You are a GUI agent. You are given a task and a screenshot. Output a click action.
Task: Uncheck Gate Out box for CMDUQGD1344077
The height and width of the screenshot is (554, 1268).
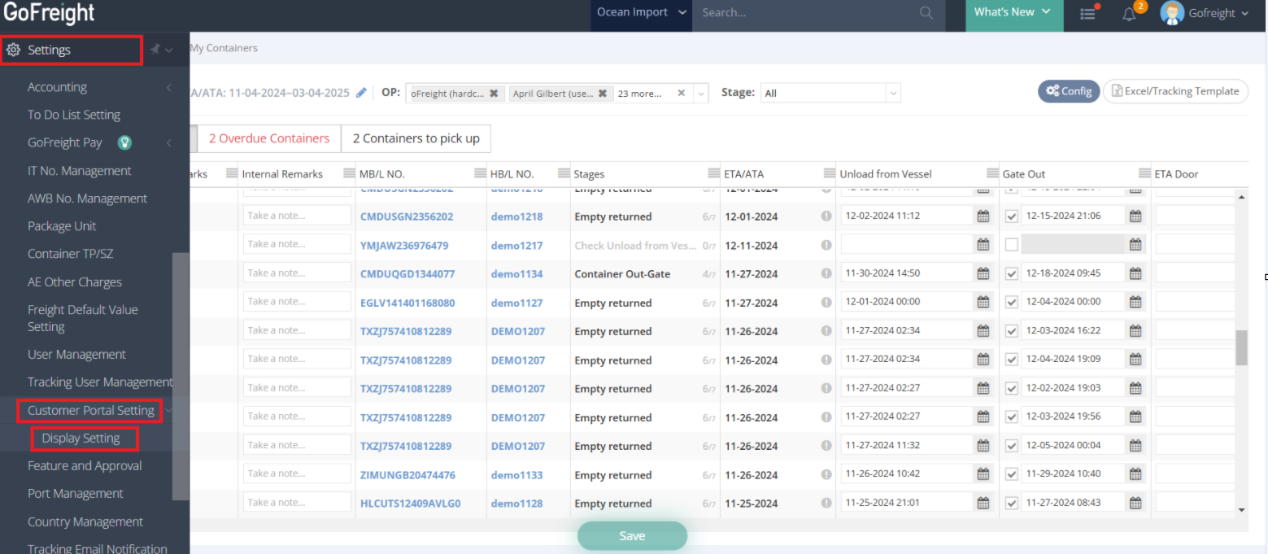pyautogui.click(x=1011, y=274)
